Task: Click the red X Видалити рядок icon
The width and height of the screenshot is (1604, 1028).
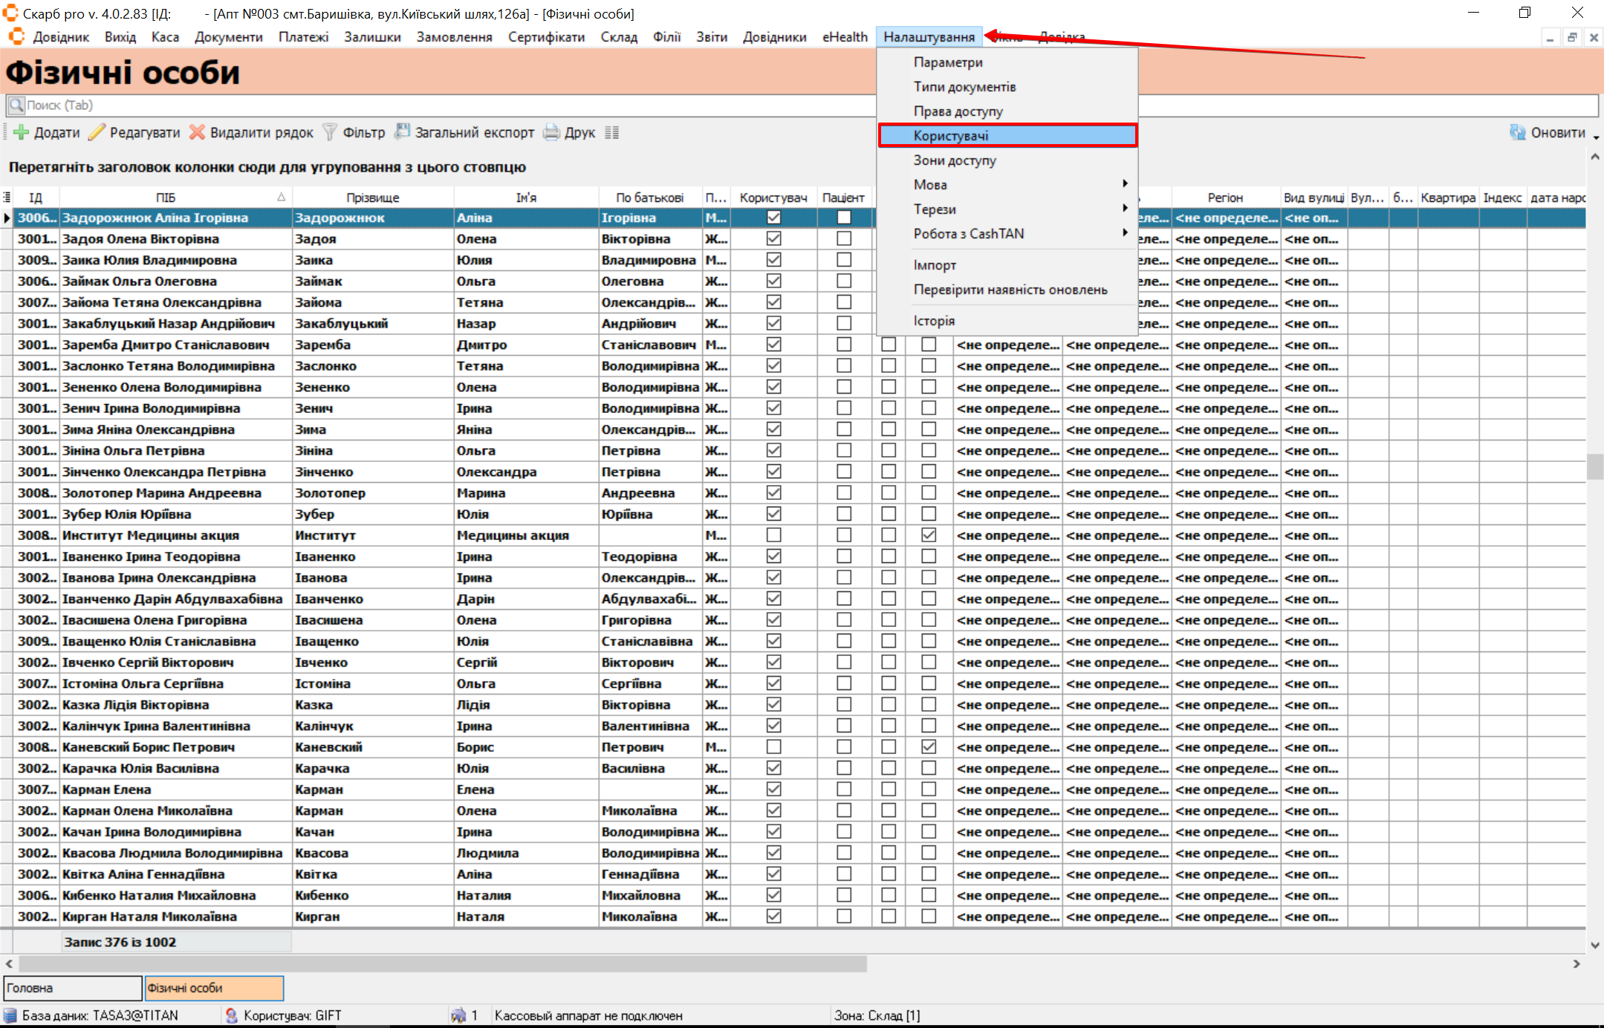Action: tap(197, 133)
